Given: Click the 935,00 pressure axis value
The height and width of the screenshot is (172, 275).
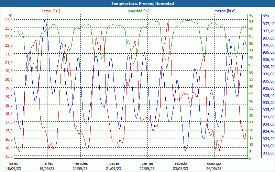Looking at the screenshot, I should [268, 110].
